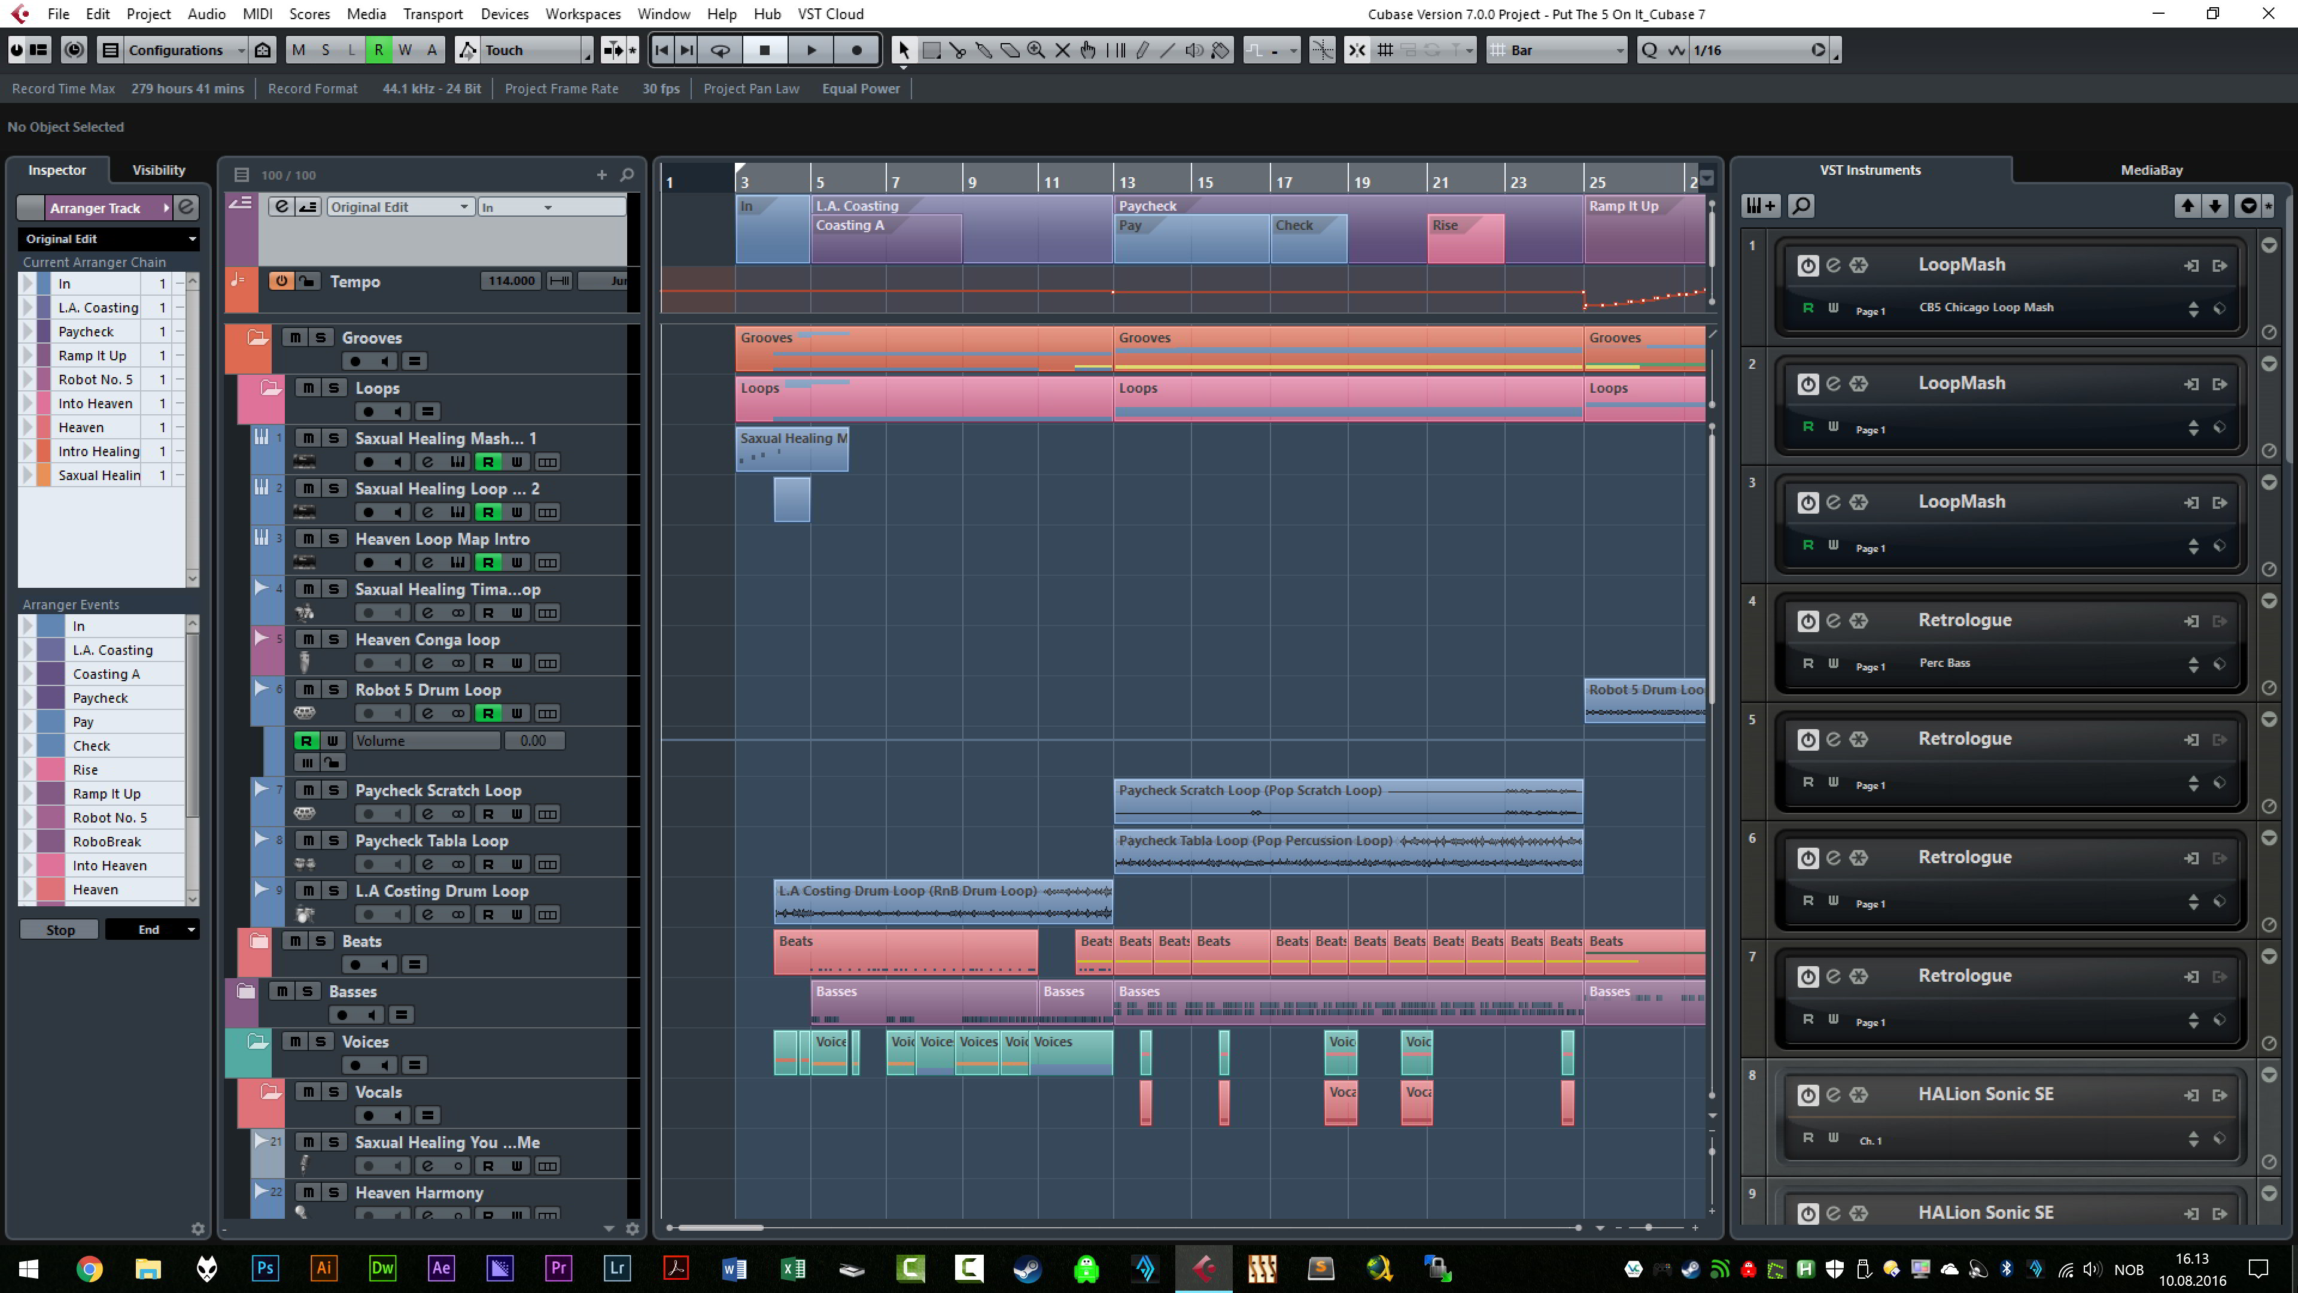Expand the Robot 5 Drum Loop track
This screenshot has height=1293, width=2298.
(x=262, y=688)
